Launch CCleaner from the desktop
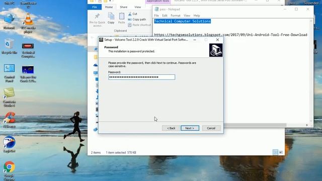 [x=9, y=120]
